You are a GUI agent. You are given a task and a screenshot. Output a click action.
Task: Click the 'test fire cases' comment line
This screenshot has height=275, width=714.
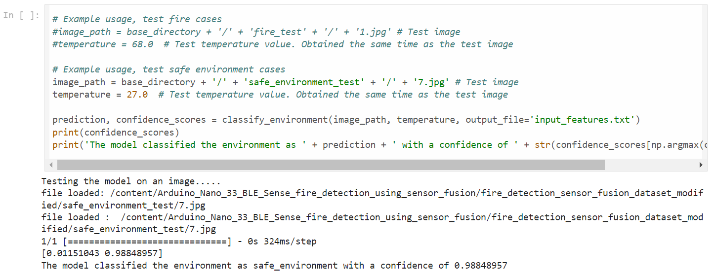pos(137,19)
